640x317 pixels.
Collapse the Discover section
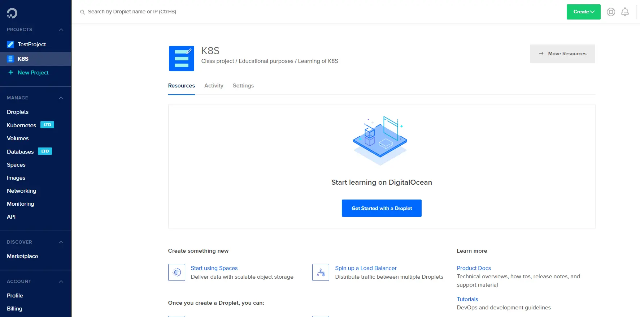(x=61, y=242)
